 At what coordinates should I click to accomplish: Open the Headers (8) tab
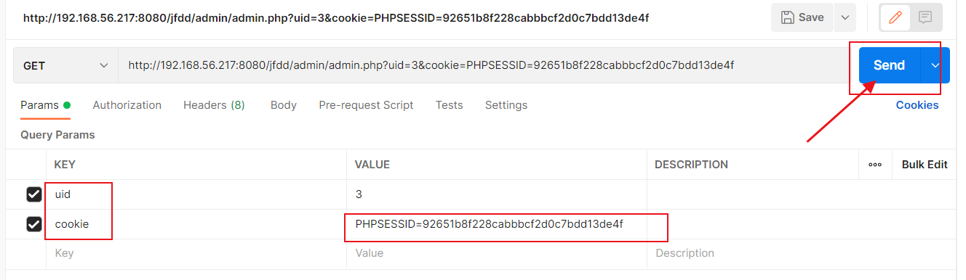tap(214, 105)
